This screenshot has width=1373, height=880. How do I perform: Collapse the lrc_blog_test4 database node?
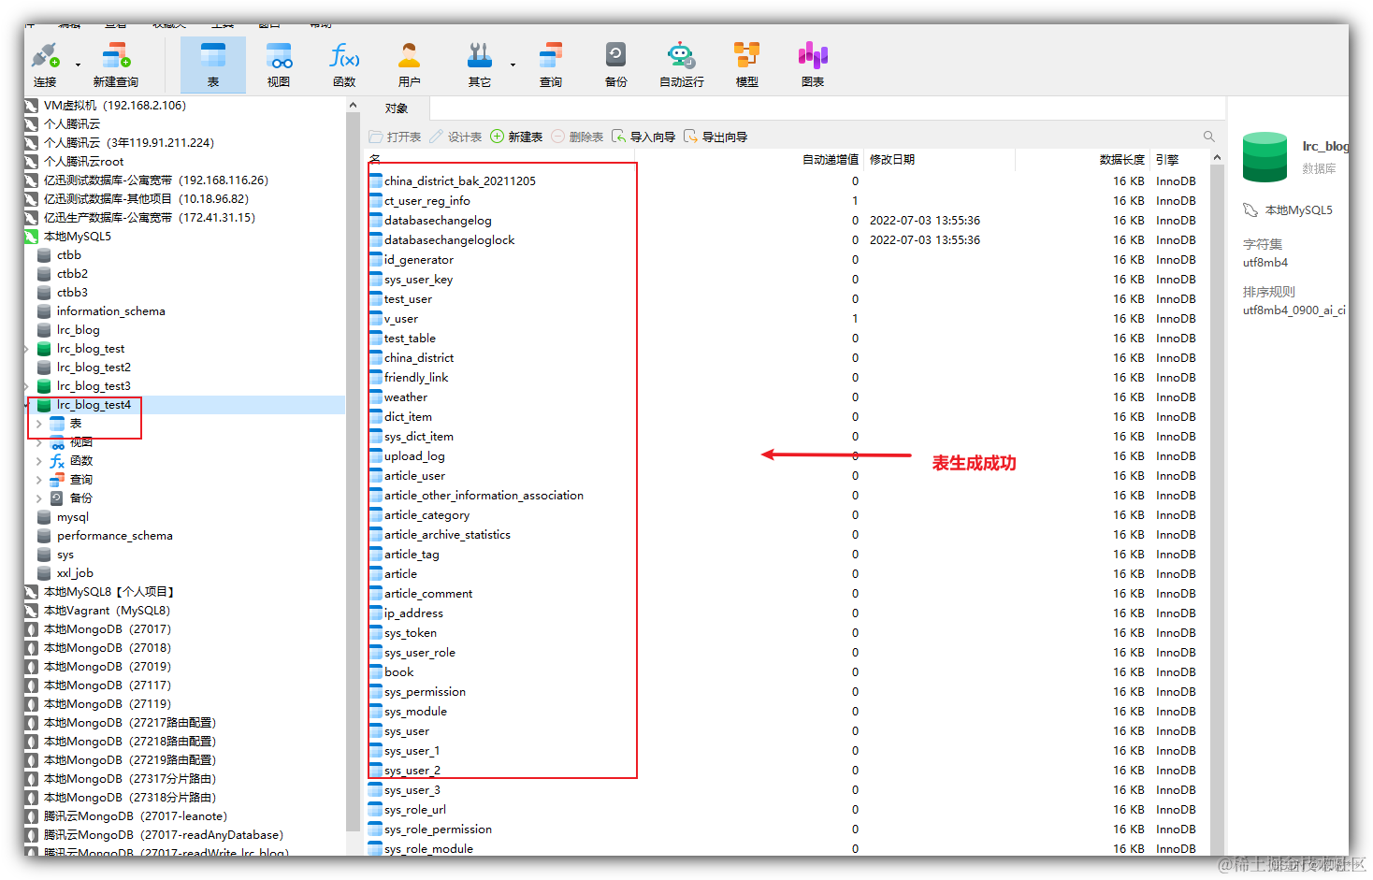pyautogui.click(x=27, y=405)
